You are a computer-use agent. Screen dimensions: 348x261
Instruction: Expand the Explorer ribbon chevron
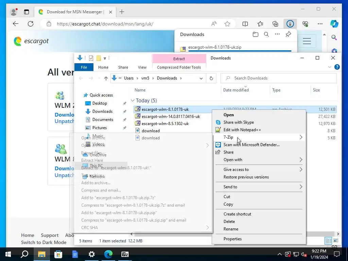[x=330, y=67]
